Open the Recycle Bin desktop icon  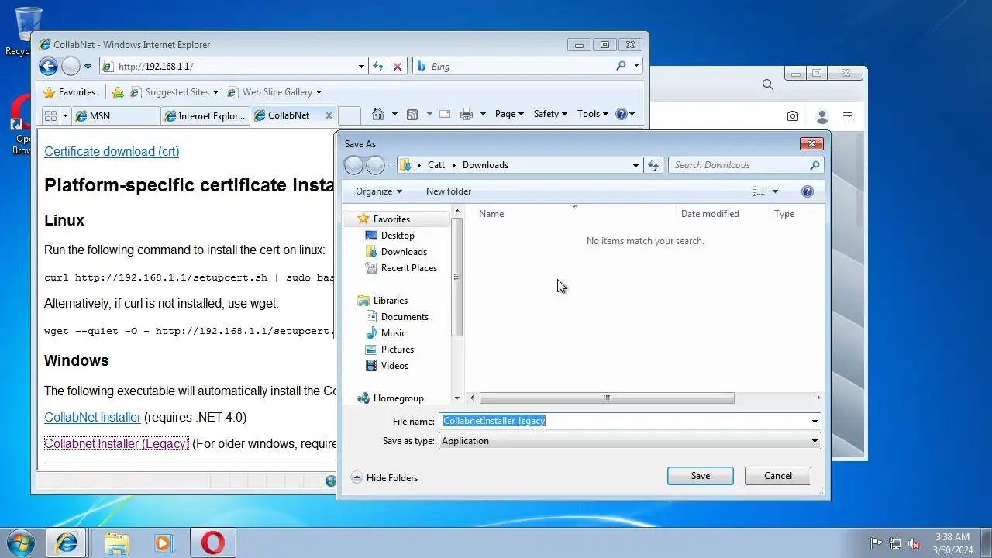tap(27, 31)
